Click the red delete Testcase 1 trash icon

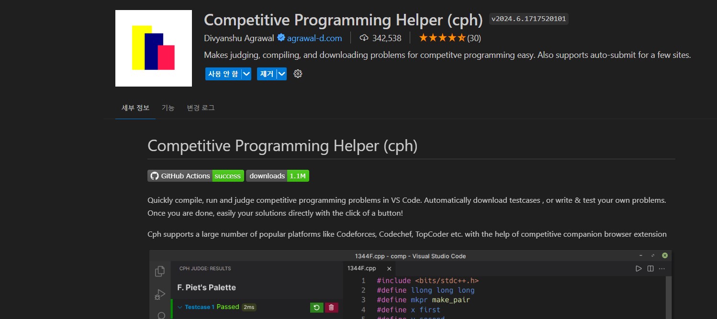[332, 308]
